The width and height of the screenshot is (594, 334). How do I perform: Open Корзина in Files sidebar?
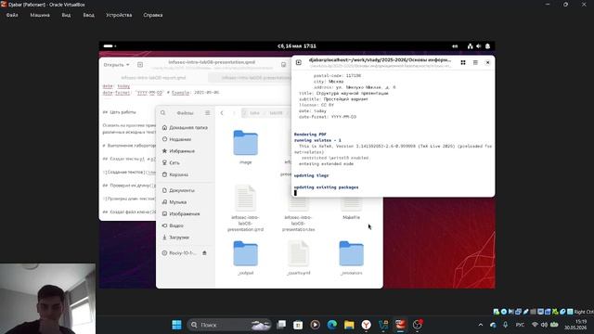(185, 174)
